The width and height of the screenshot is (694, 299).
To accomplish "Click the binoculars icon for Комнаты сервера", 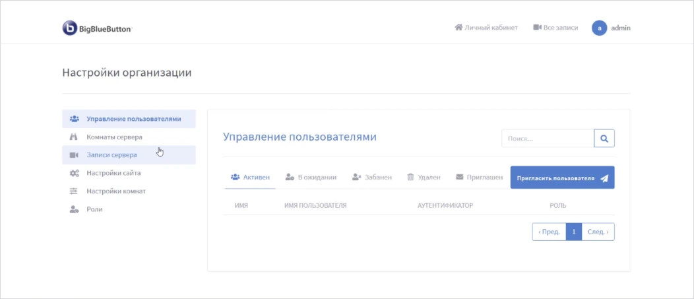I will pos(74,137).
